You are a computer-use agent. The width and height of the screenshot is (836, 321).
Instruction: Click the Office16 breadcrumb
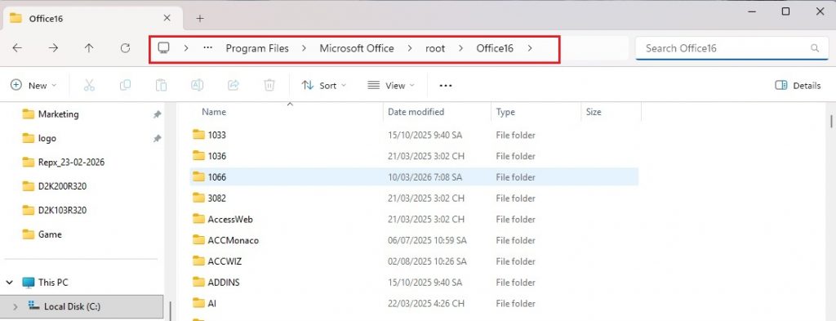[x=495, y=48]
